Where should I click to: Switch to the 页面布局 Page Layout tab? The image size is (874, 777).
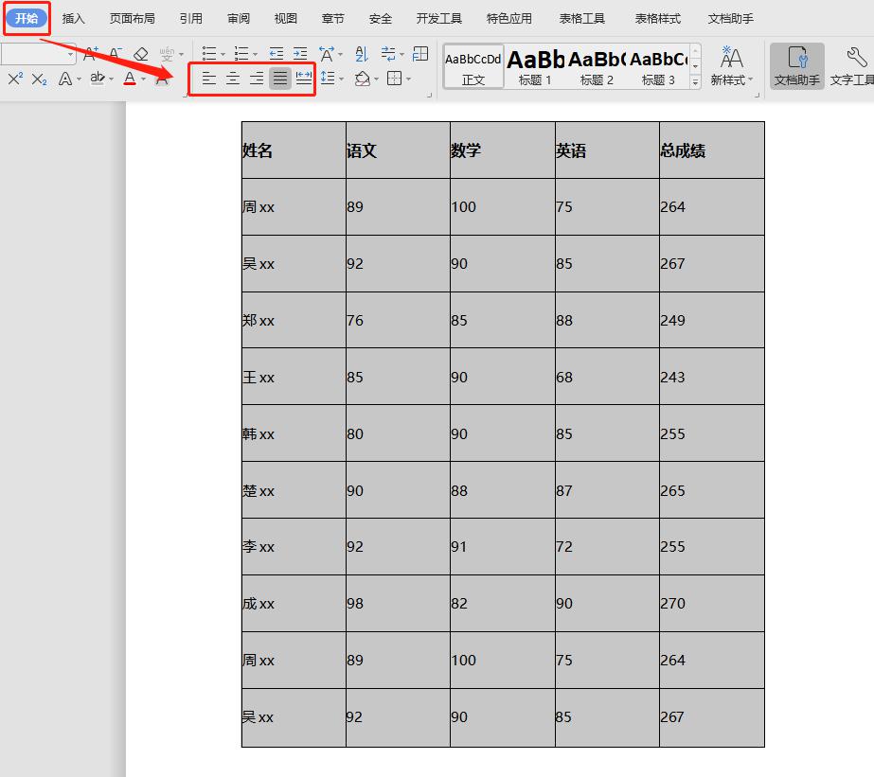point(133,18)
